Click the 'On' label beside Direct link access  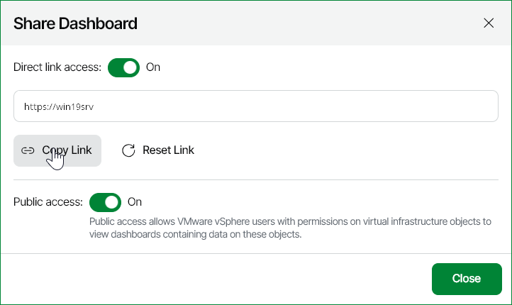pos(152,67)
